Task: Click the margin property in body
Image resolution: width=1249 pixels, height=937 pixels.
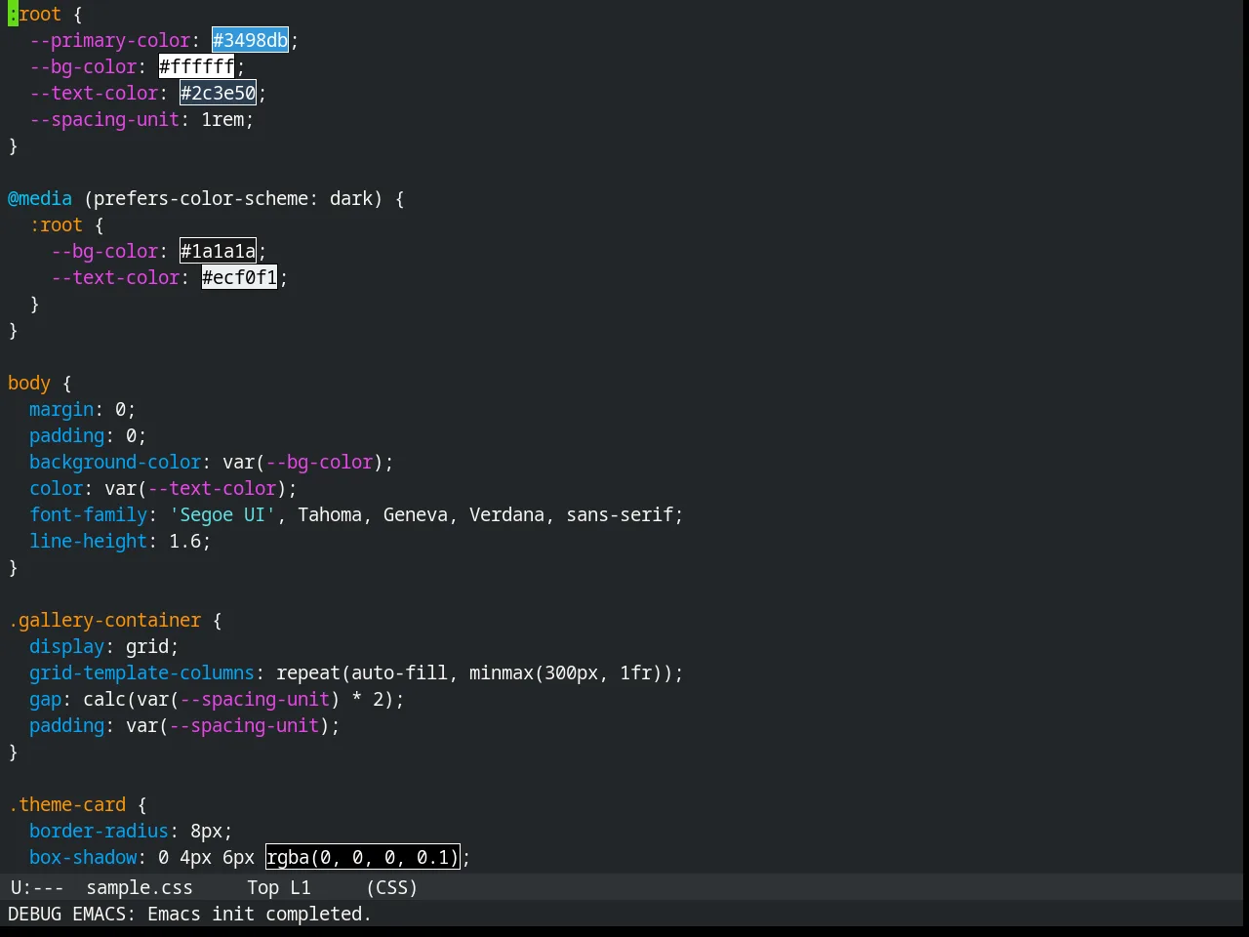Action: (x=61, y=409)
